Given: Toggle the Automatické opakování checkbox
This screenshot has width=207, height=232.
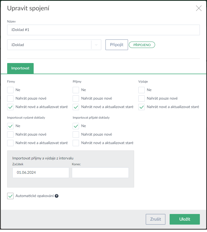Looking at the screenshot, I should click(x=10, y=196).
